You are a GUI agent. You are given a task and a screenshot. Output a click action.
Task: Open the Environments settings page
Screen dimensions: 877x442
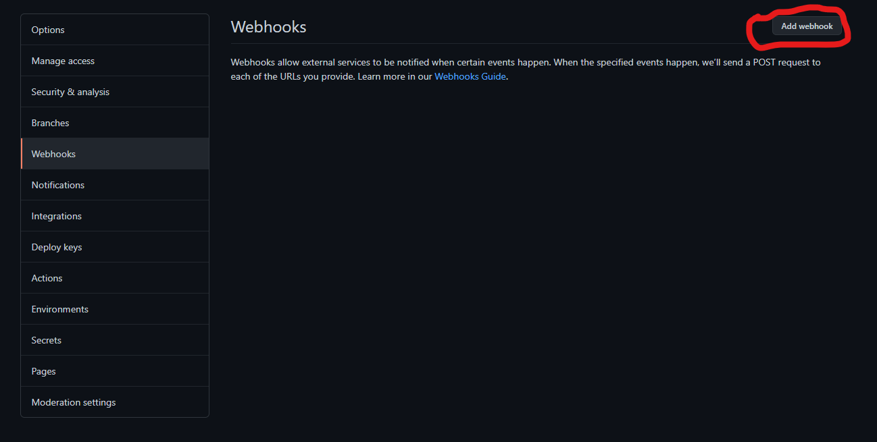click(x=115, y=309)
